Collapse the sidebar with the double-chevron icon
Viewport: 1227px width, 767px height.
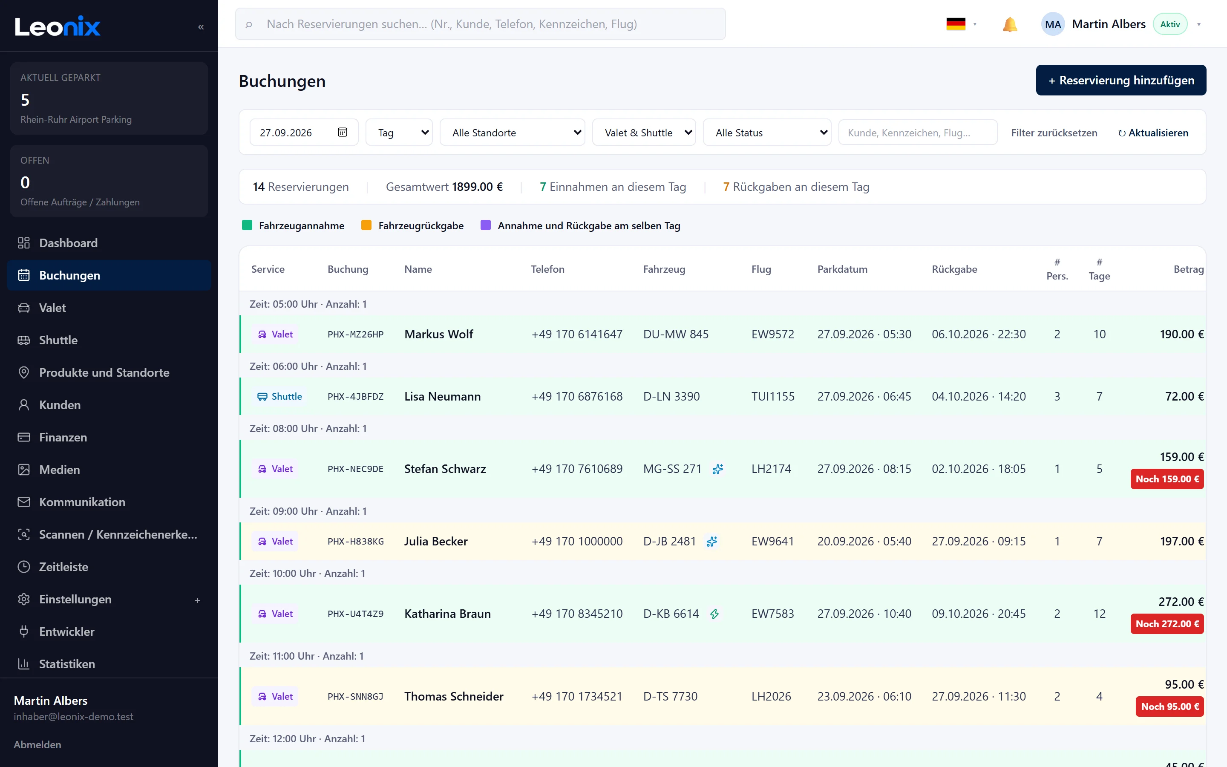[201, 26]
